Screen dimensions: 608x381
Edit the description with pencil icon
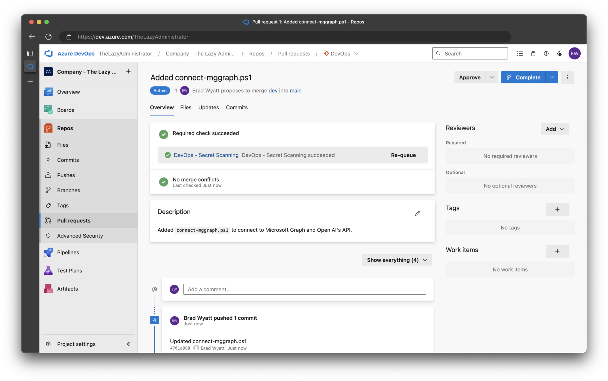(x=417, y=213)
